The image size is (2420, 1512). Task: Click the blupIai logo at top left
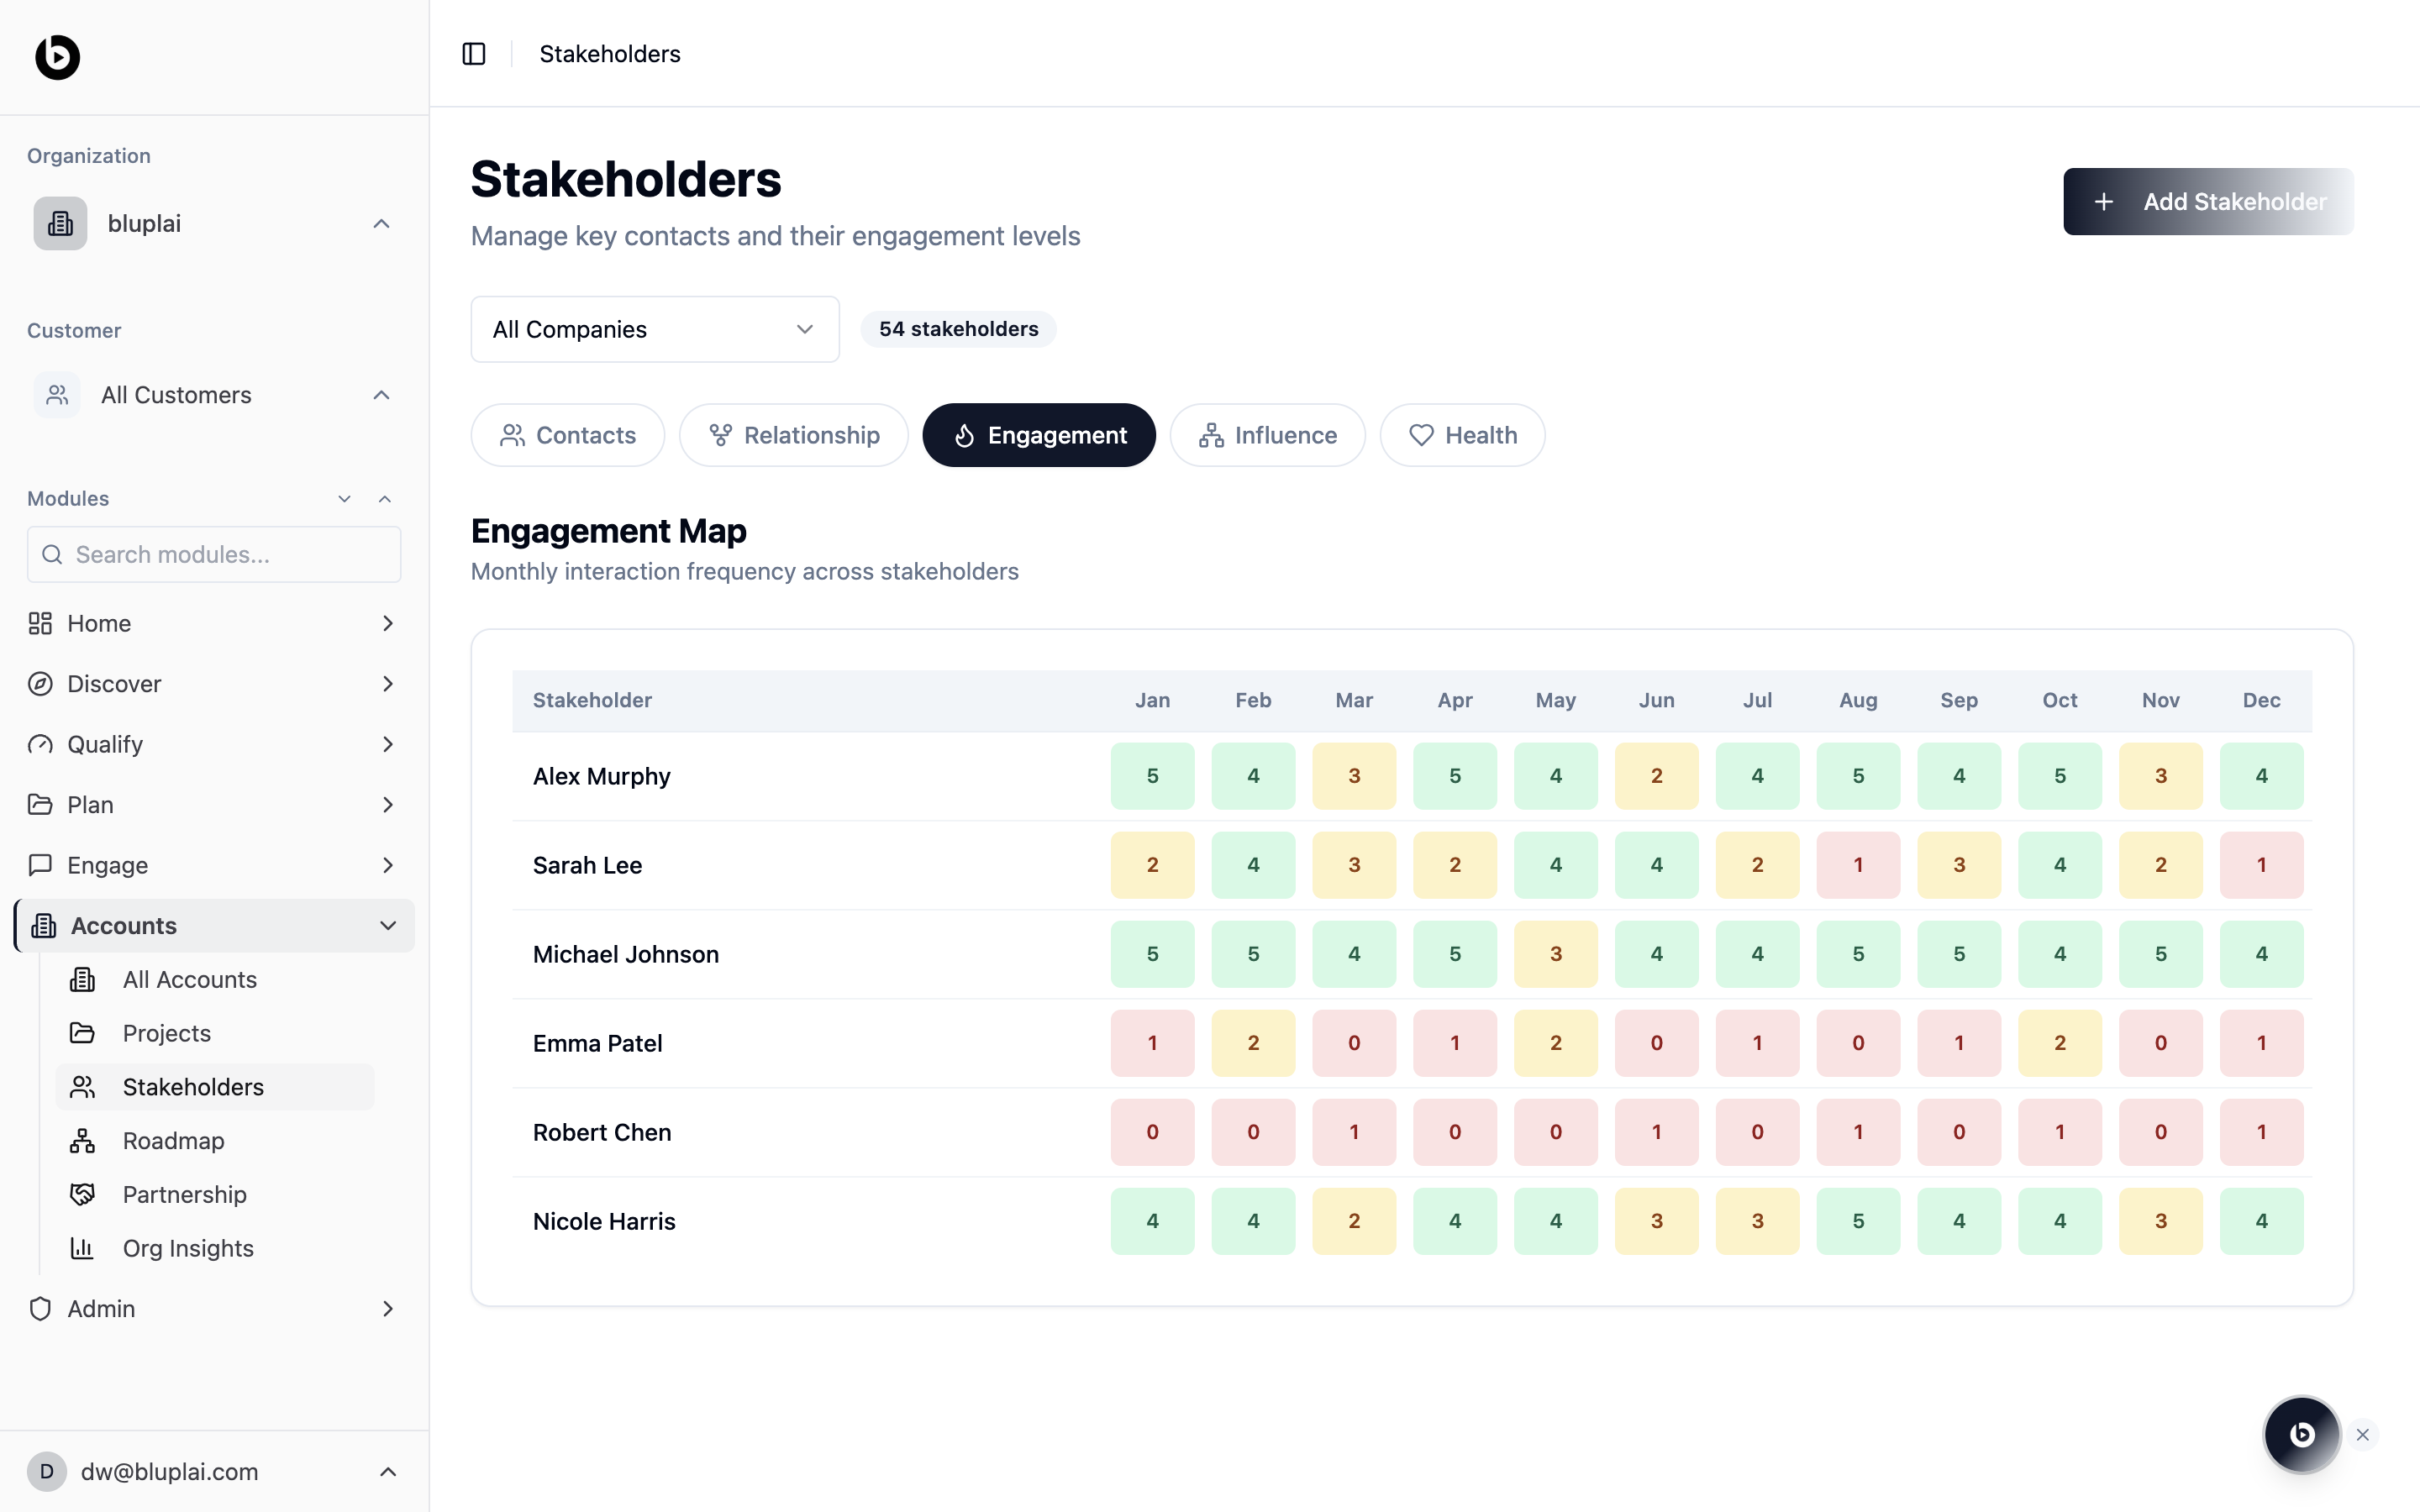pos(57,57)
